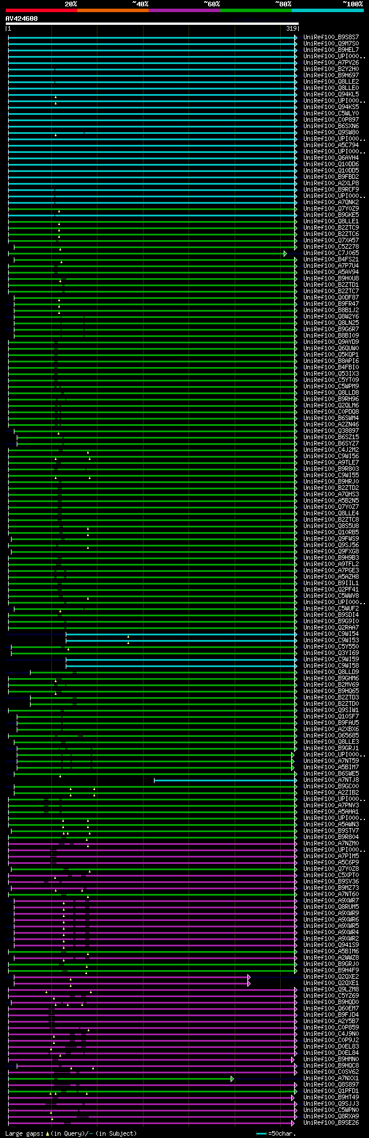The height and width of the screenshot is (1138, 369).
Task: Select hit label UniRef100_A2WWZ8
Action: (x=331, y=957)
